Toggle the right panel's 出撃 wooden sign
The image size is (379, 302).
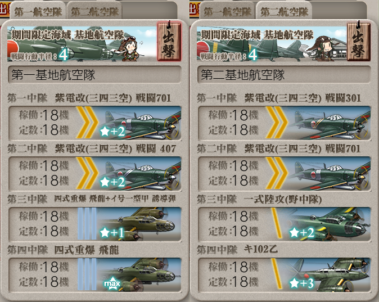[x=359, y=41]
